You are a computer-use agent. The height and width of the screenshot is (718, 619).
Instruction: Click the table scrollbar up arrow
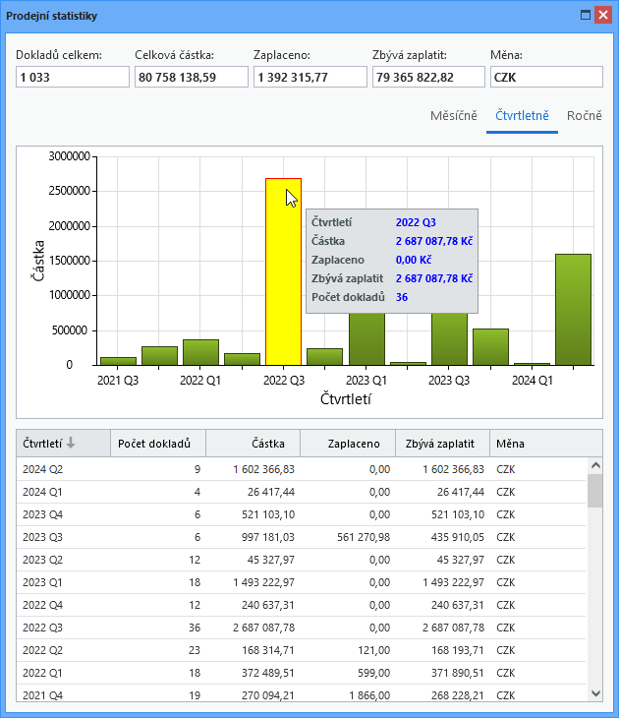pyautogui.click(x=595, y=465)
